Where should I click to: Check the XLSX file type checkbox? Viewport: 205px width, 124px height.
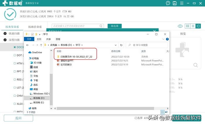tap(15, 104)
